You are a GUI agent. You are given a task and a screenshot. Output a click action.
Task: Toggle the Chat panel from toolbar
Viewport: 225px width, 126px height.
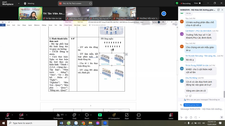click(x=75, y=115)
